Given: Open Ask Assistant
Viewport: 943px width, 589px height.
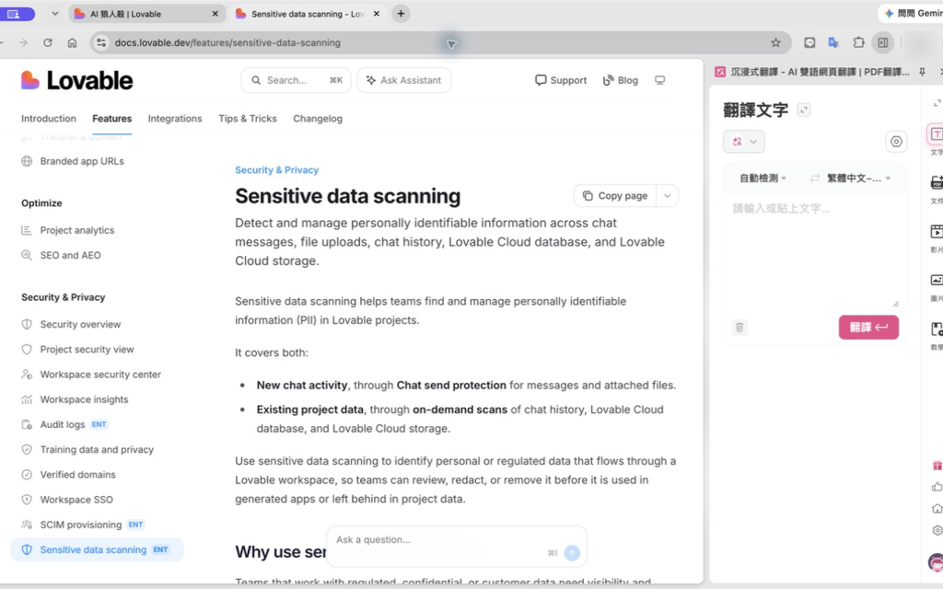Looking at the screenshot, I should click(404, 80).
